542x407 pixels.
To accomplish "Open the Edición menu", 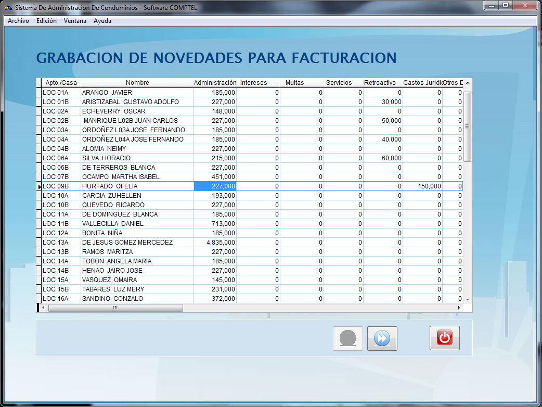I will click(x=46, y=21).
